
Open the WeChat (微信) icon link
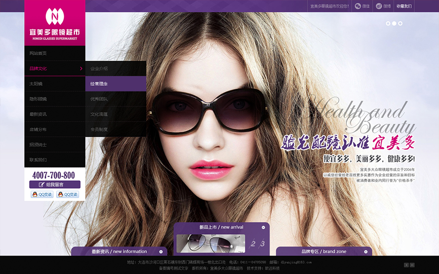[362, 6]
